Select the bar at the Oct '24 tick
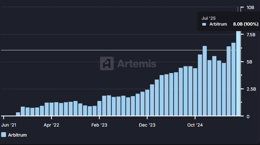The image size is (260, 145). (x=195, y=92)
